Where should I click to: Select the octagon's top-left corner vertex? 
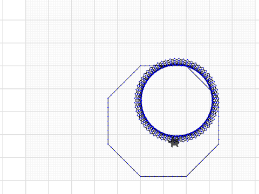(x=140, y=66)
